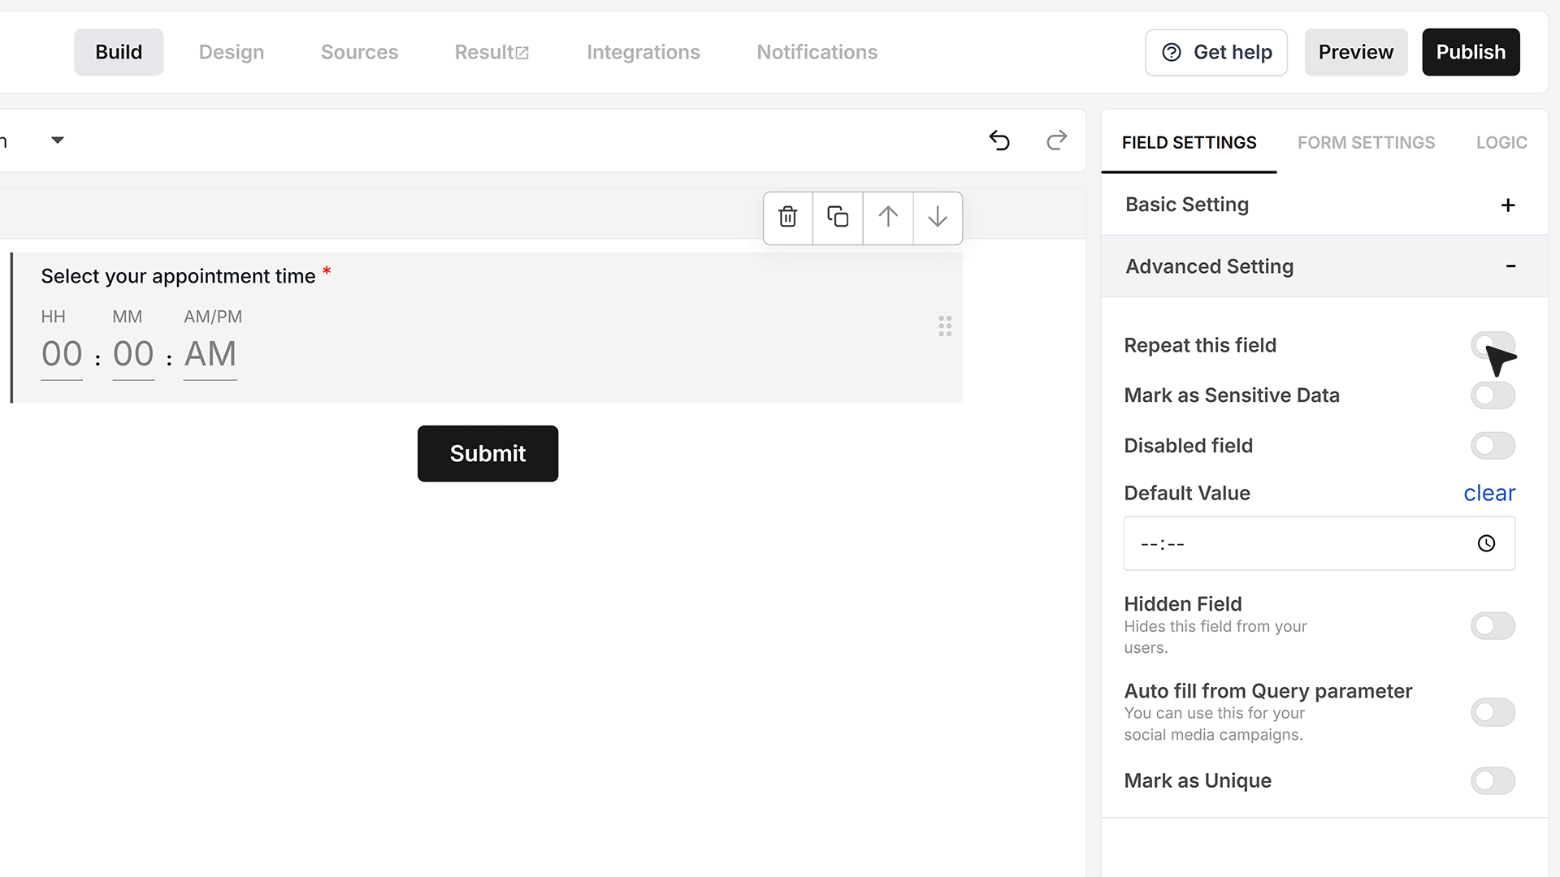
Task: Click the undo arrow icon
Action: 999,140
